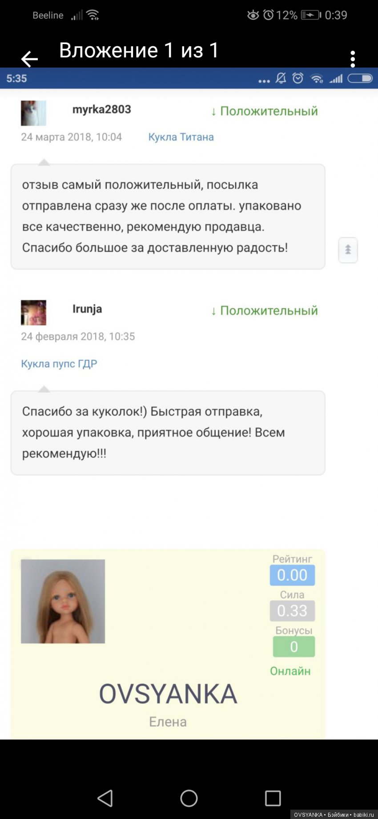The image size is (378, 819).
Task: Tap the muted notification bell icon
Action: [x=281, y=79]
